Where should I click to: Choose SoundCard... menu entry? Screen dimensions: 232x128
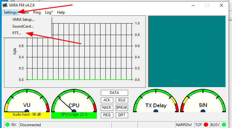click(23, 26)
